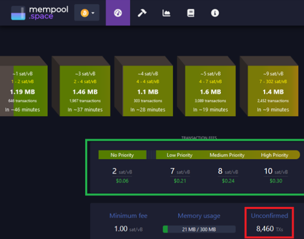Click the Medium Priority fee label
Screen dimensions: 304x239
pyautogui.click(x=227, y=155)
